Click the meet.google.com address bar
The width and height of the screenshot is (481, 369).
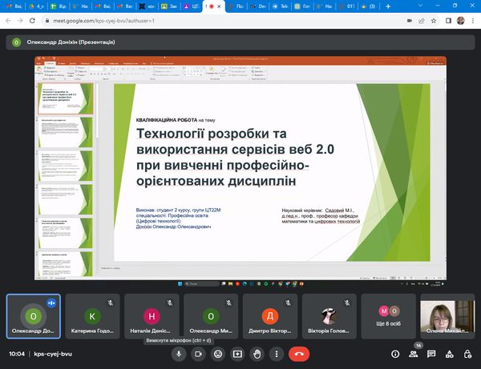tap(200, 19)
